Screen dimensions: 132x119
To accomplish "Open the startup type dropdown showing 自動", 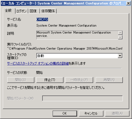I will 80,56.
